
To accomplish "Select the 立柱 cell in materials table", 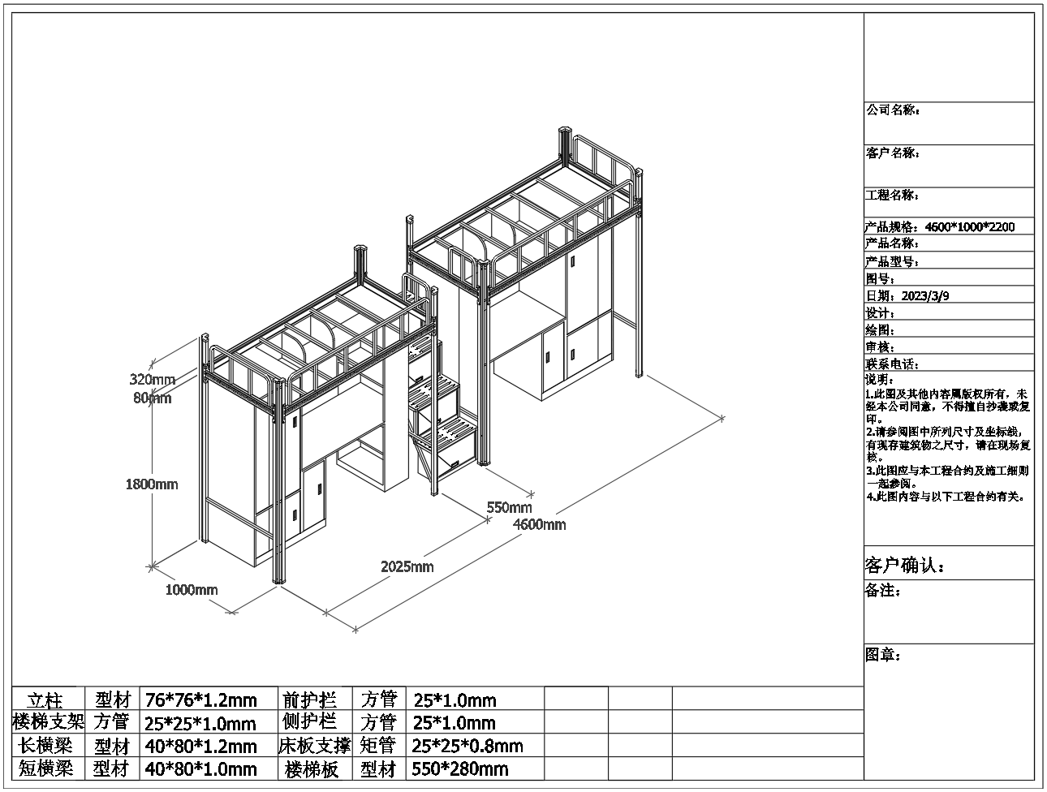I will point(47,700).
